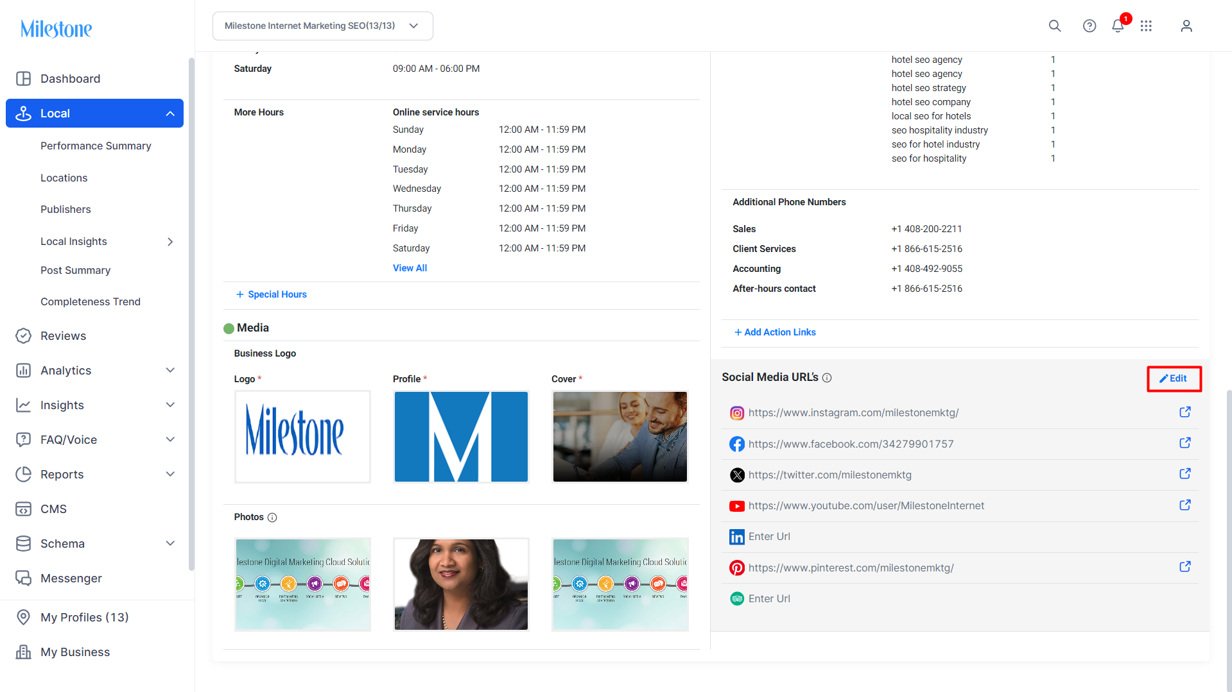Click the Tripadvisor logo icon
The height and width of the screenshot is (692, 1232).
tap(737, 598)
